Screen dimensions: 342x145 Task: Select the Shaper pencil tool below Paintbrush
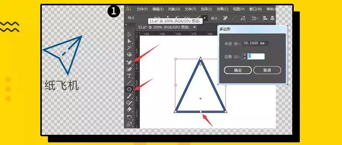pos(129,103)
